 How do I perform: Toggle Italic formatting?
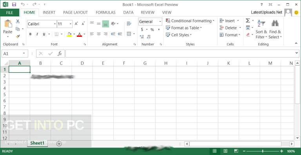[37, 34]
